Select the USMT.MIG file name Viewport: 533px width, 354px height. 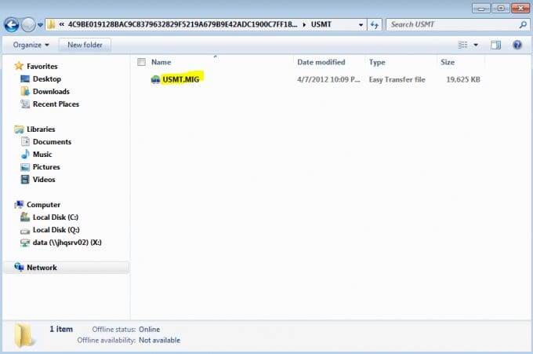tap(181, 79)
